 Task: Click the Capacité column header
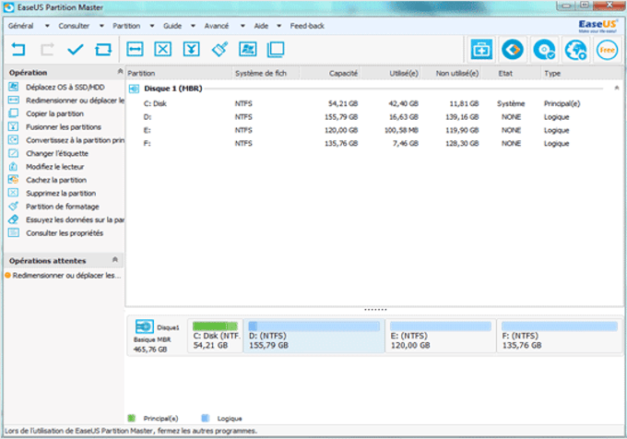tap(330, 73)
